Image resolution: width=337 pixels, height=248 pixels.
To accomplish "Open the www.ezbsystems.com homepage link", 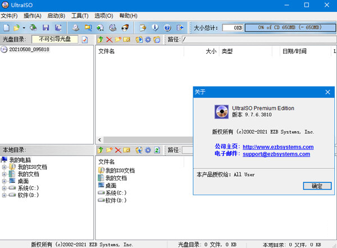I will (x=278, y=147).
